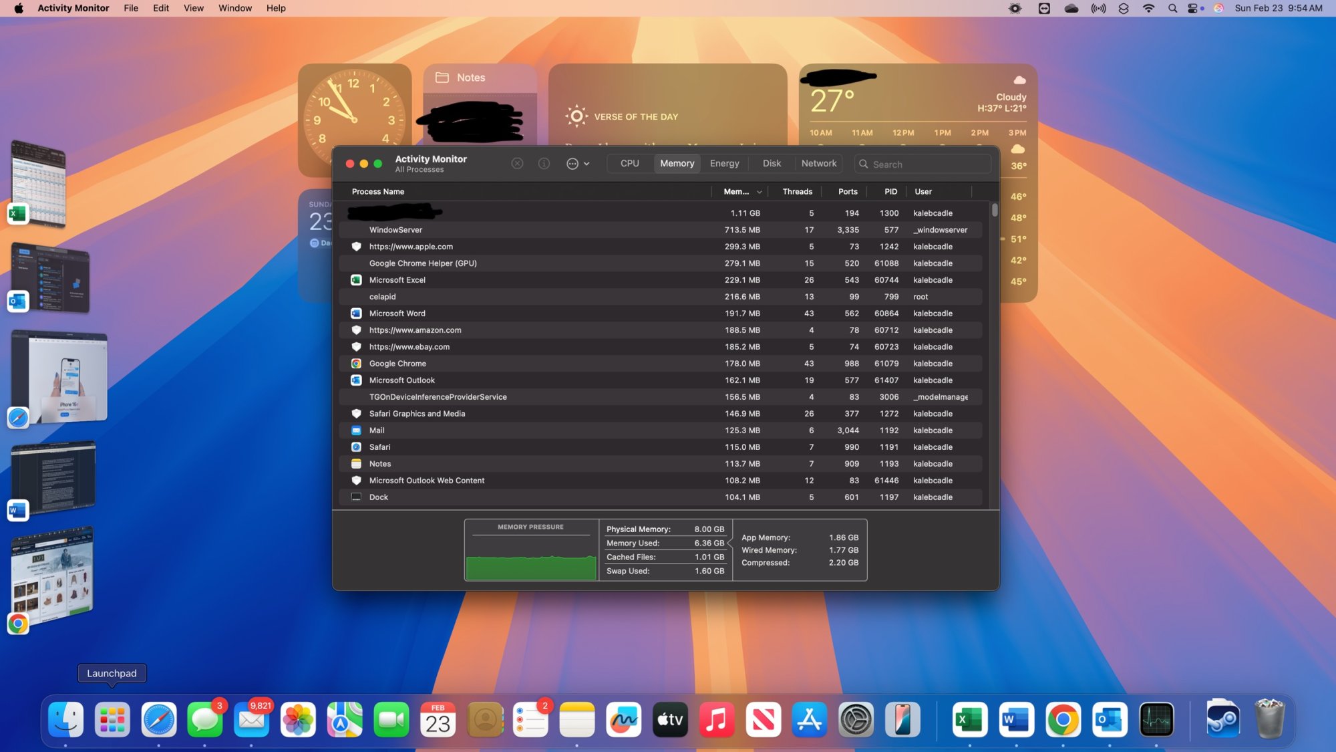Open the Network monitoring tab
Image resolution: width=1336 pixels, height=752 pixels.
[818, 164]
